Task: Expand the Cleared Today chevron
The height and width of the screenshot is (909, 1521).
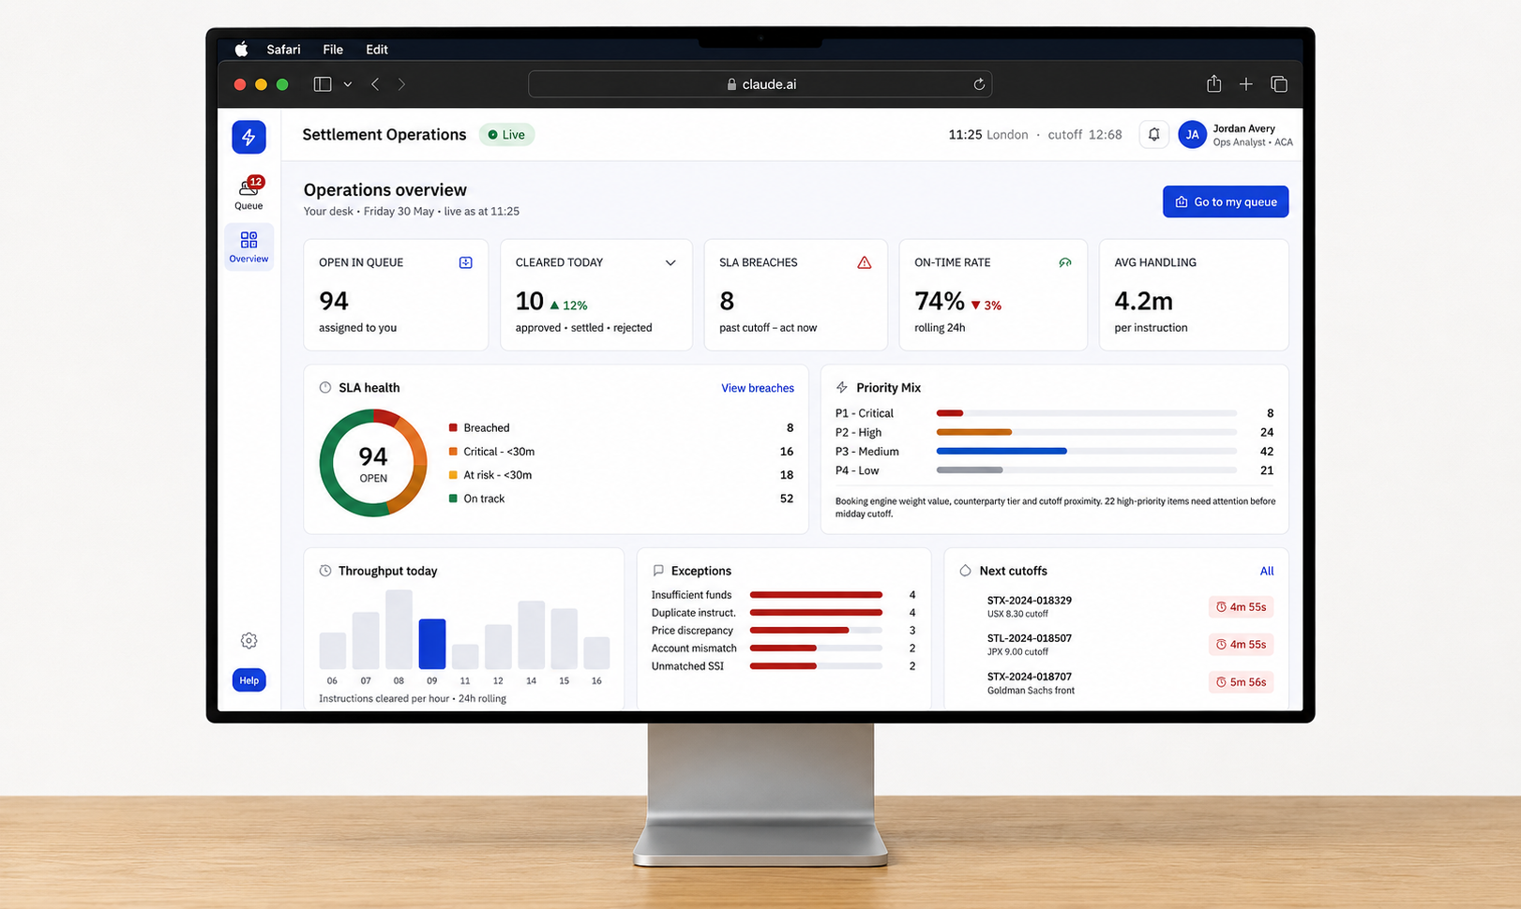Action: (670, 263)
